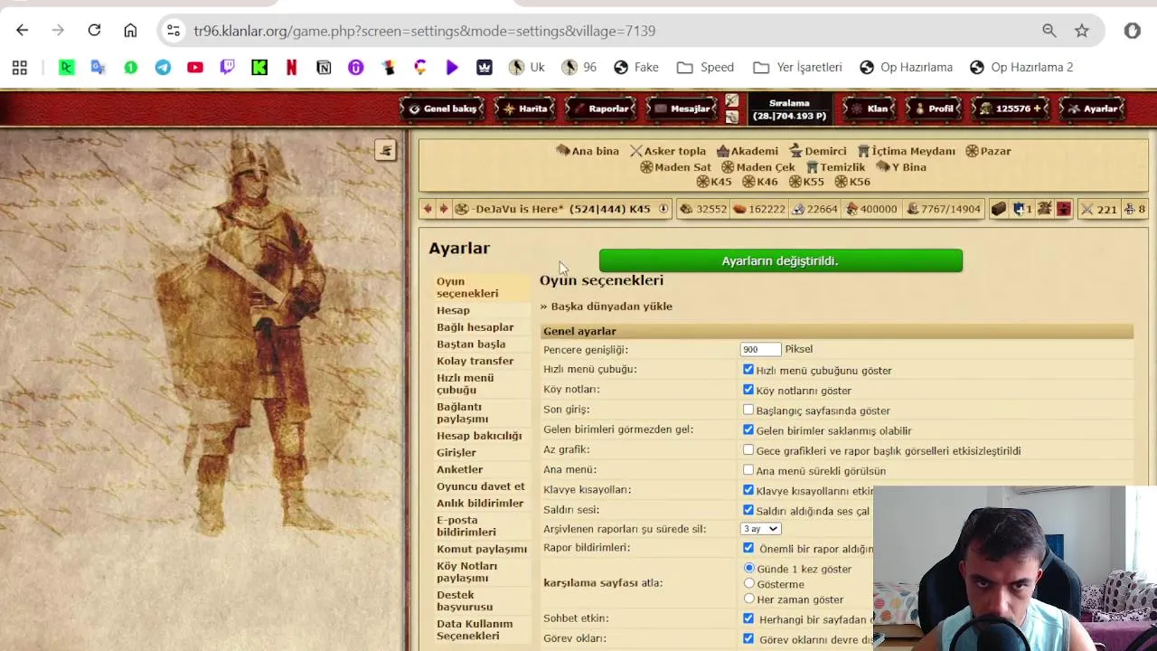Open the Mesajlar messages menu
The height and width of the screenshot is (651, 1157).
point(682,108)
